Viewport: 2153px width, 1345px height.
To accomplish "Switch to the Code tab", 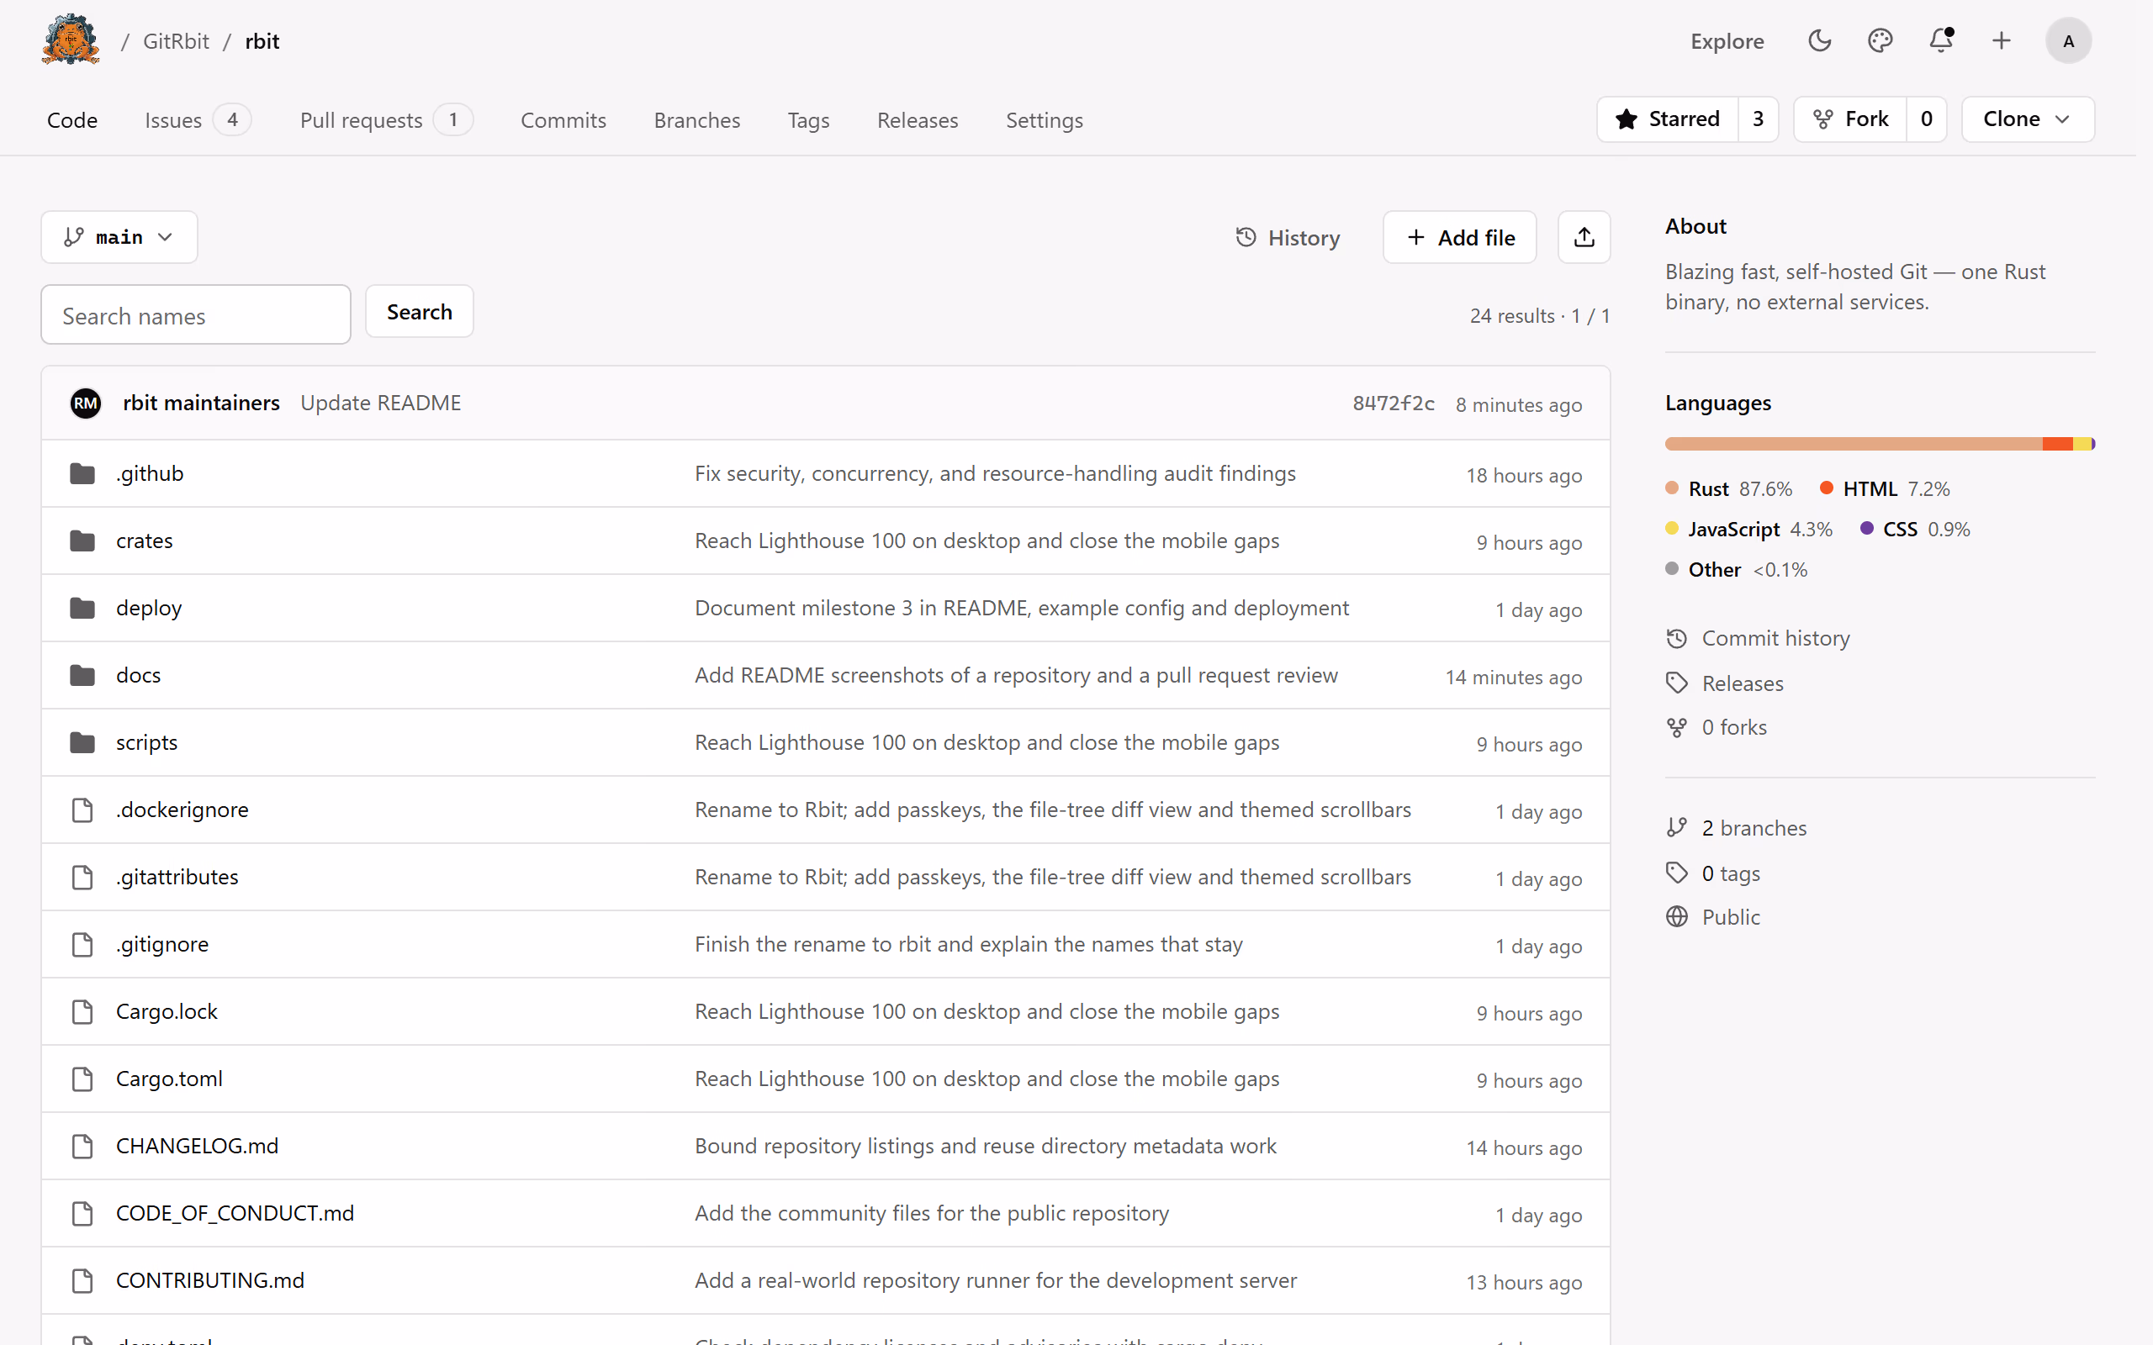I will point(72,120).
